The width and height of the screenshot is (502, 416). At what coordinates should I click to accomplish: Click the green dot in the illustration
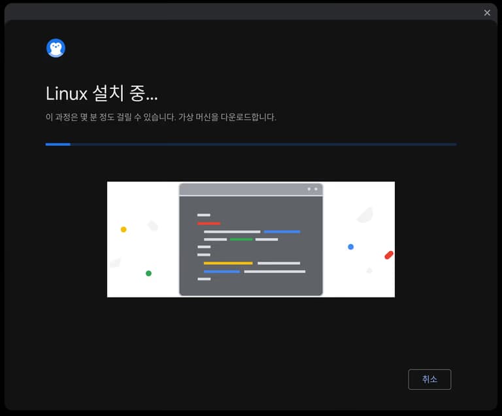tap(148, 273)
